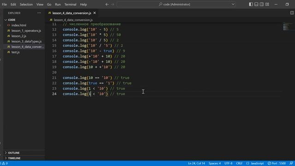This screenshot has width=295, height=166.
Task: Open the Help menu
Action: [x=83, y=4]
